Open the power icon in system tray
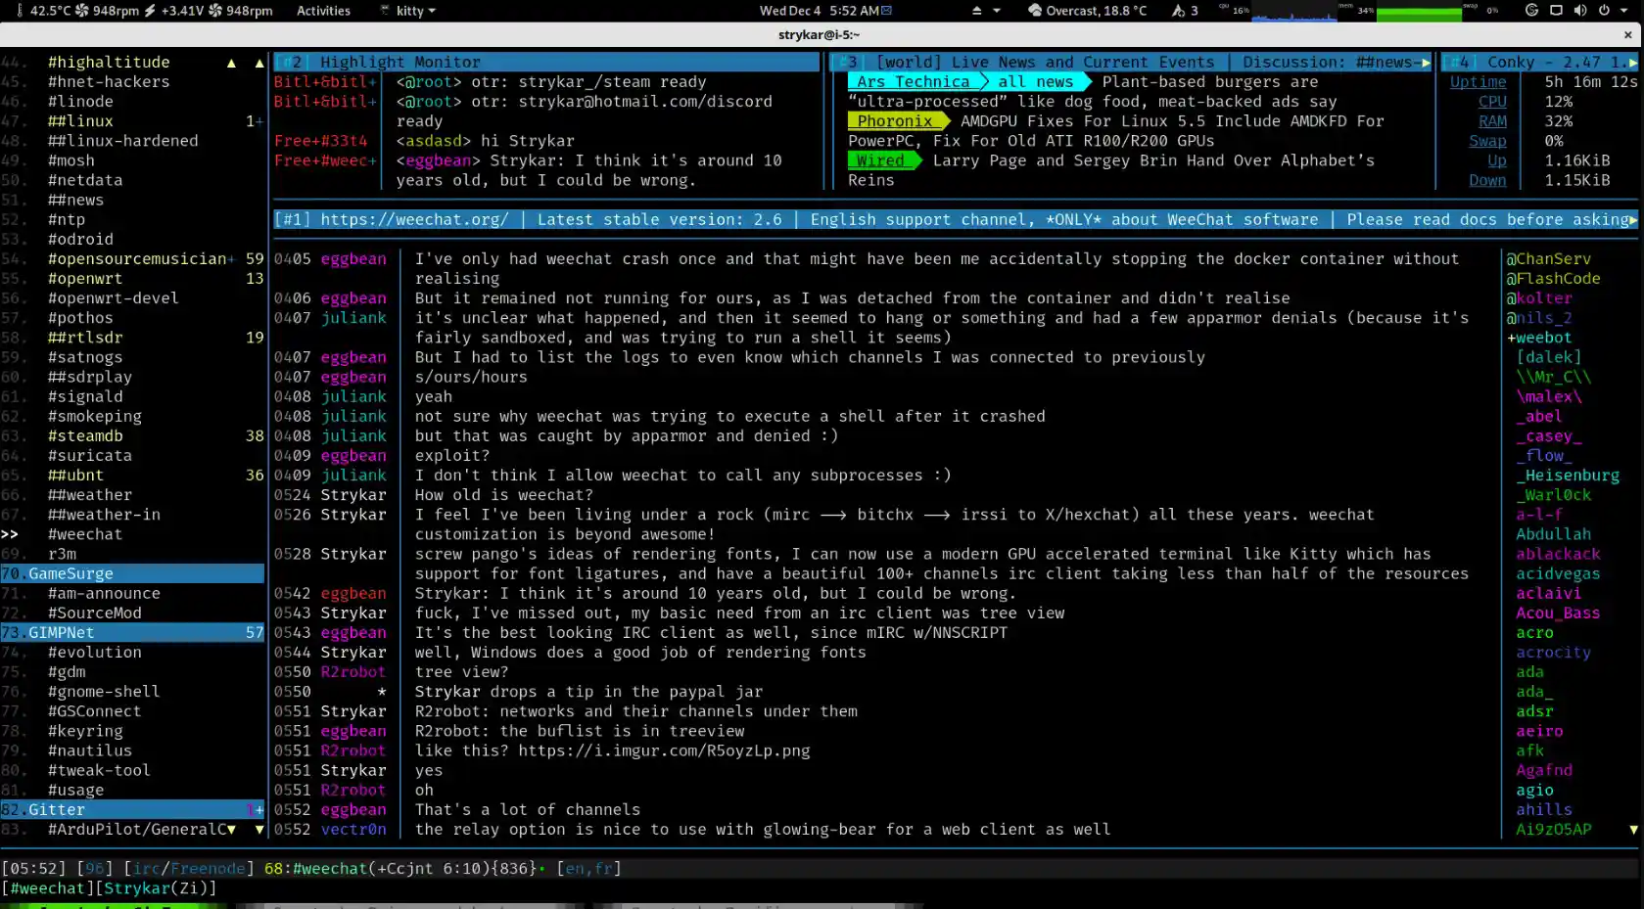This screenshot has width=1644, height=909. [1603, 11]
